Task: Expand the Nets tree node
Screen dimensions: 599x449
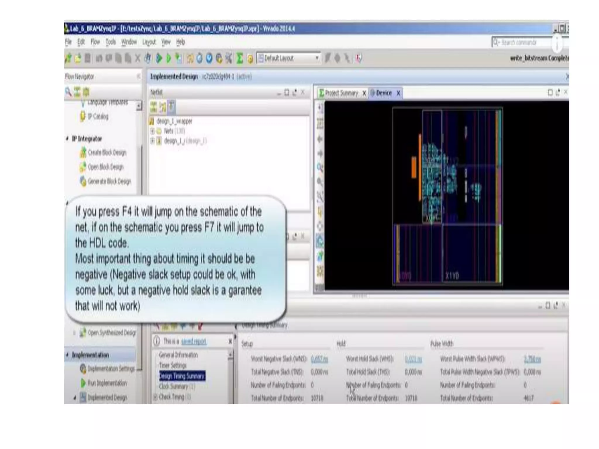Action: 152,131
